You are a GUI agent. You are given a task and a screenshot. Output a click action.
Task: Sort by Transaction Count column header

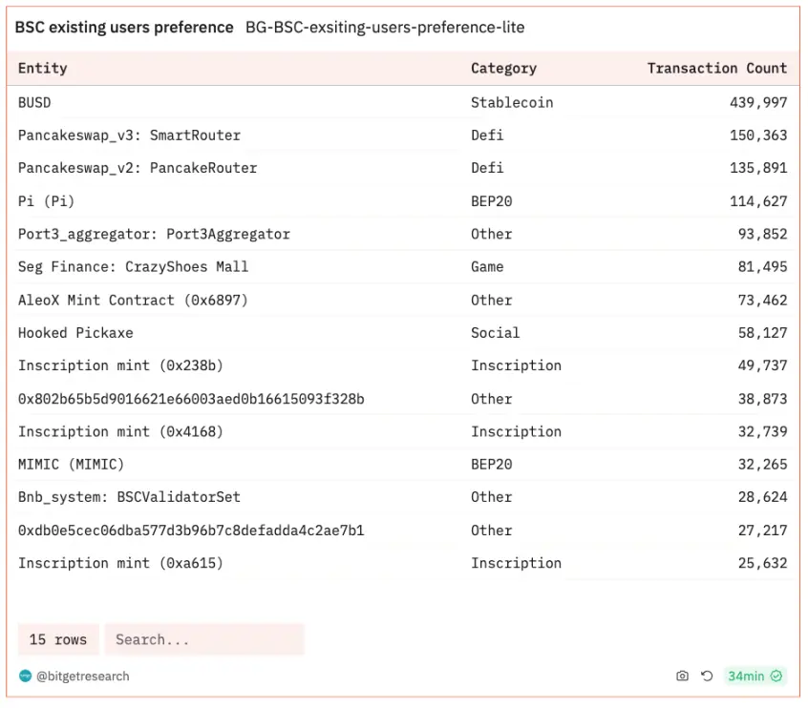(x=716, y=69)
